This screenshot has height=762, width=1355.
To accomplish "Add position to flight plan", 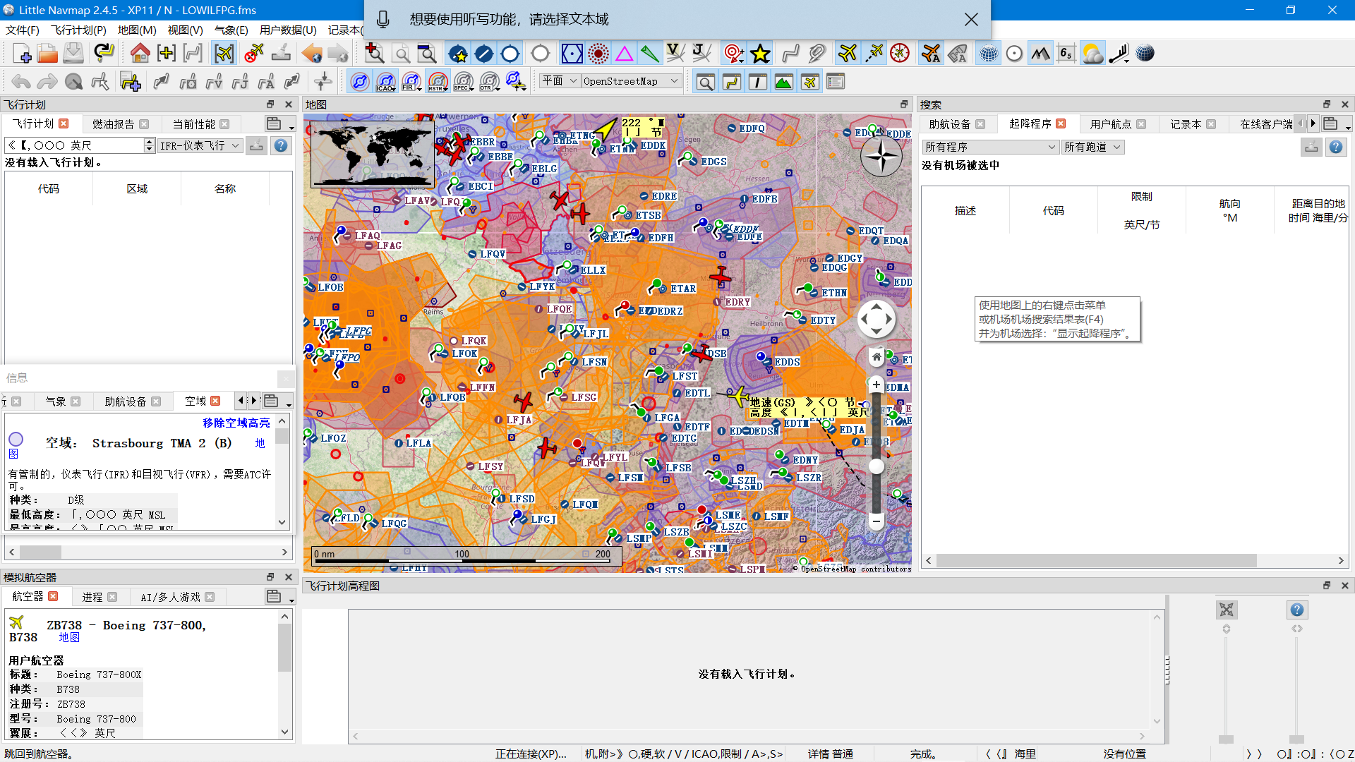I will [x=131, y=82].
